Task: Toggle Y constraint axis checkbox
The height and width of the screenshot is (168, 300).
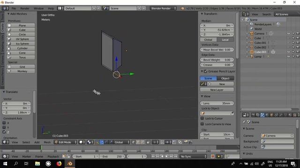Action: (4, 127)
